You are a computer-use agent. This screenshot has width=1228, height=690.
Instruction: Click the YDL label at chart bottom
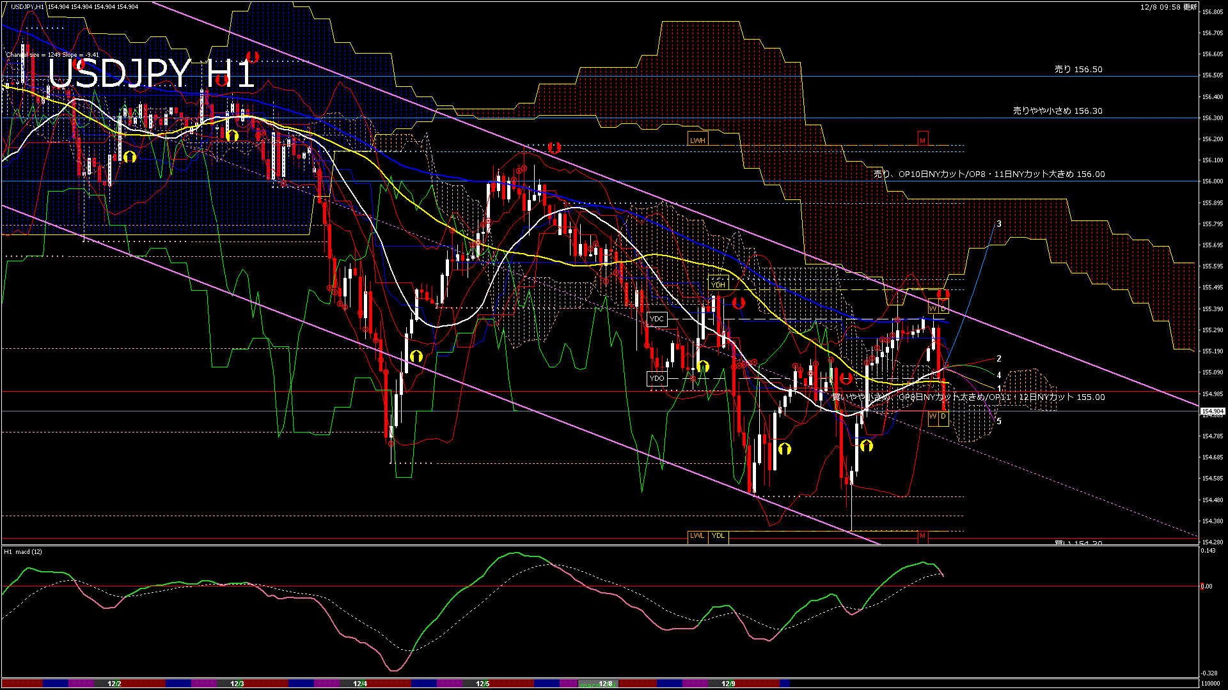pyautogui.click(x=718, y=535)
